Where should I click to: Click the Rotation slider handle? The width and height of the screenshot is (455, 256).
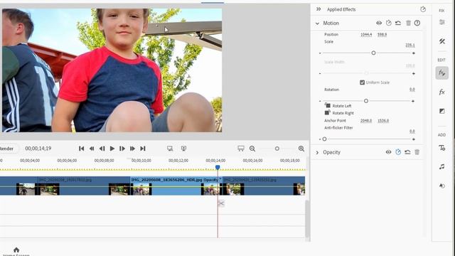click(x=366, y=101)
